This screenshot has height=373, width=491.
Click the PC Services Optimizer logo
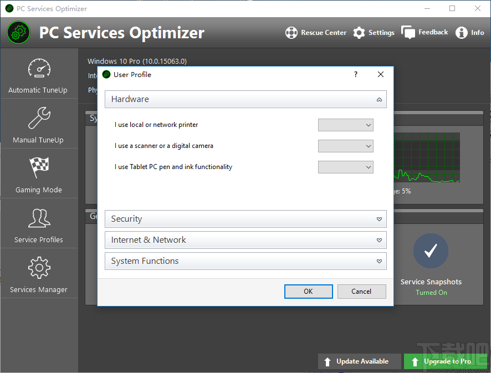[x=18, y=32]
